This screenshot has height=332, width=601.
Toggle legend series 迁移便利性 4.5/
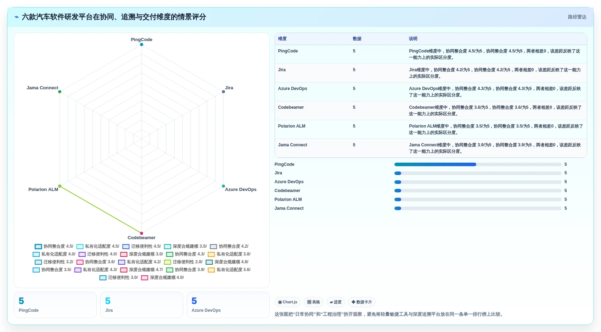[141, 246]
